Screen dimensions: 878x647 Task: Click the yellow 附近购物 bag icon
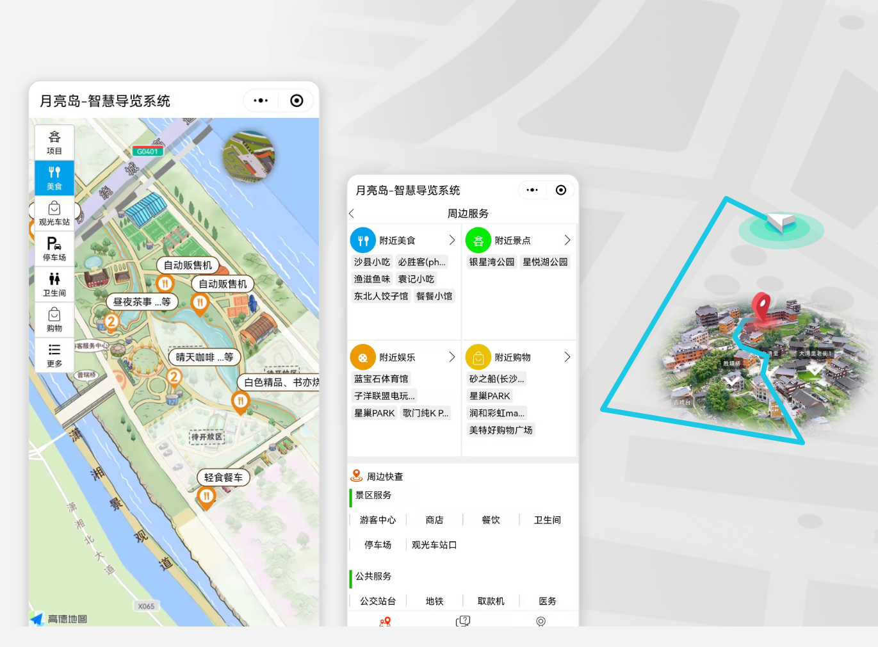[478, 357]
